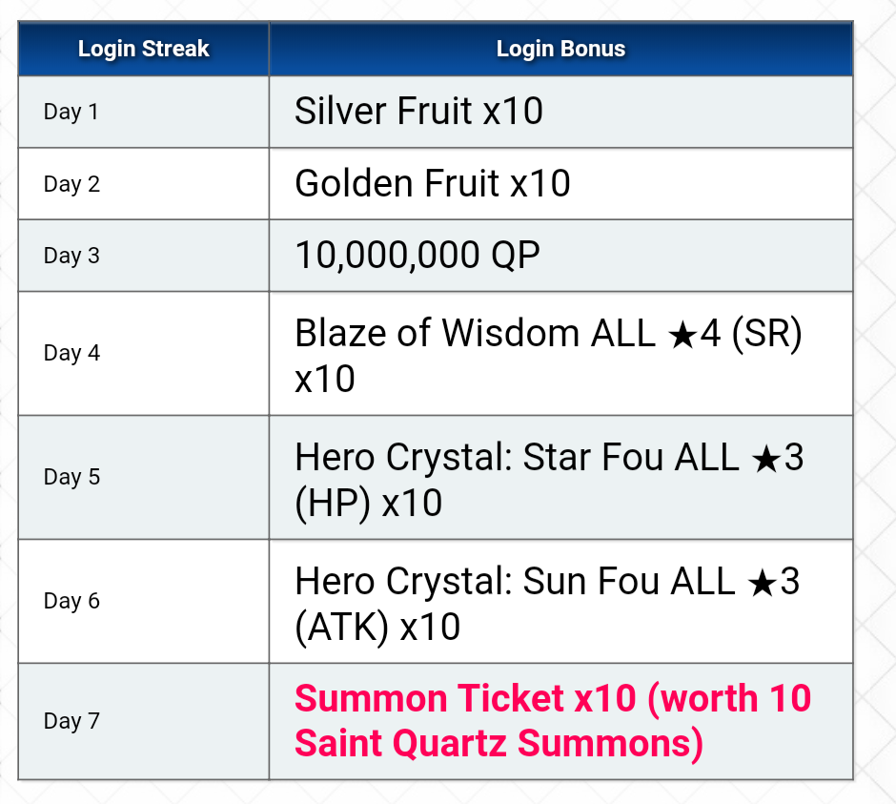Click the Blaze of Wisdom text
Viewport: 896px width, 804px height.
pos(437,334)
